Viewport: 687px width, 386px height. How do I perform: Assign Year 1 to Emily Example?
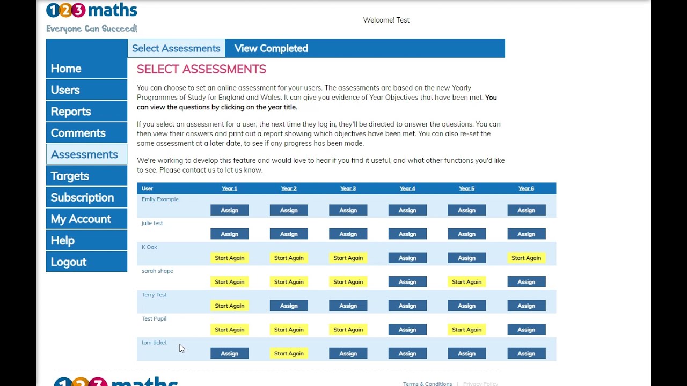click(229, 210)
